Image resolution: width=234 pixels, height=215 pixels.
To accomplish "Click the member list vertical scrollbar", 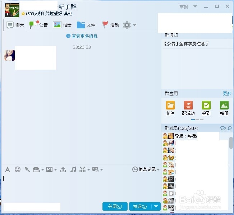I will click(x=231, y=143).
